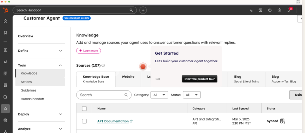
Task: Click the Sources info tooltip icon
Action: pyautogui.click(x=103, y=65)
